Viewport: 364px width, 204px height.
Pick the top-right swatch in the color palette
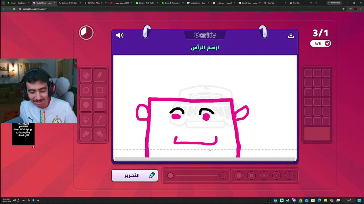point(326,73)
